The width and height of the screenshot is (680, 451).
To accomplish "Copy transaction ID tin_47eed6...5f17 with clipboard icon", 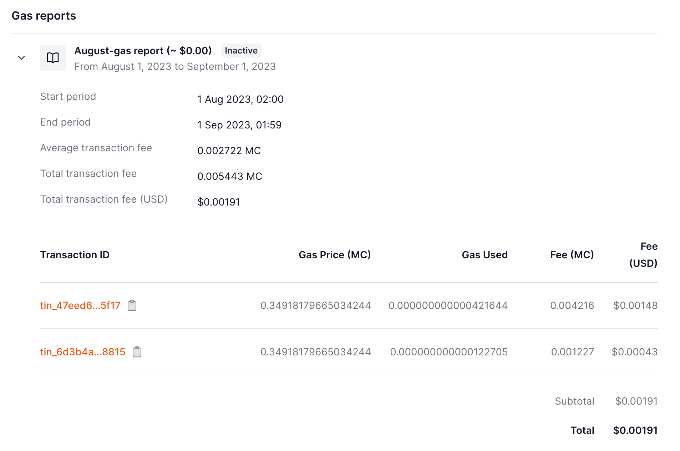I will [x=132, y=306].
